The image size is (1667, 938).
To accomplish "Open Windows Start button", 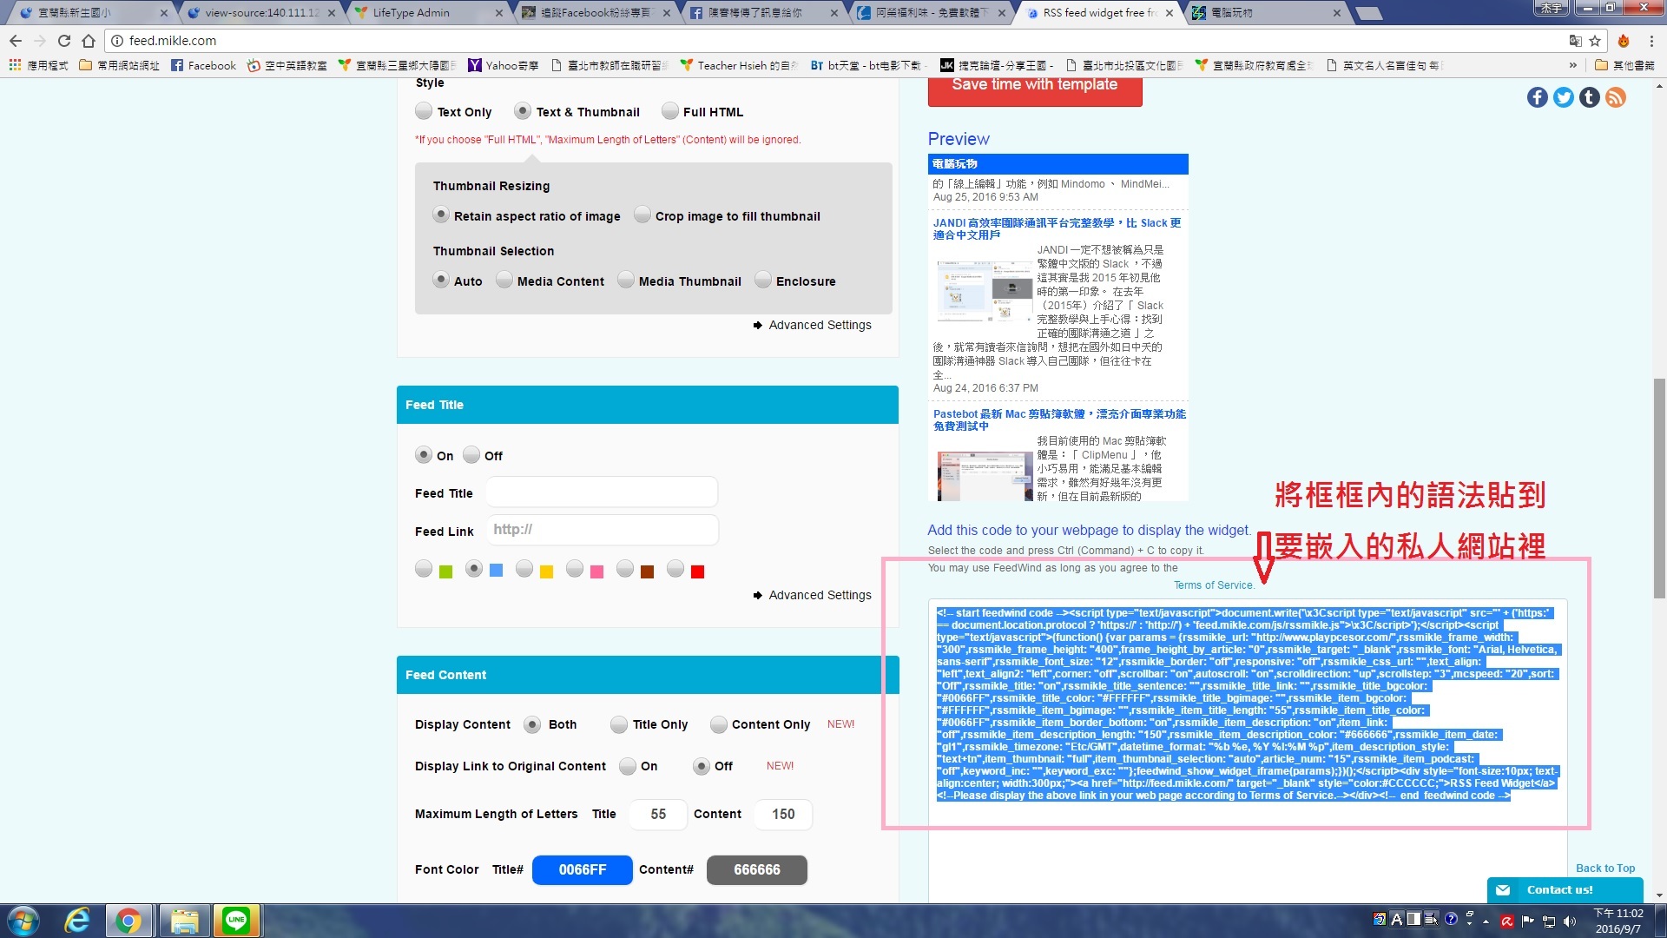I will tap(23, 921).
